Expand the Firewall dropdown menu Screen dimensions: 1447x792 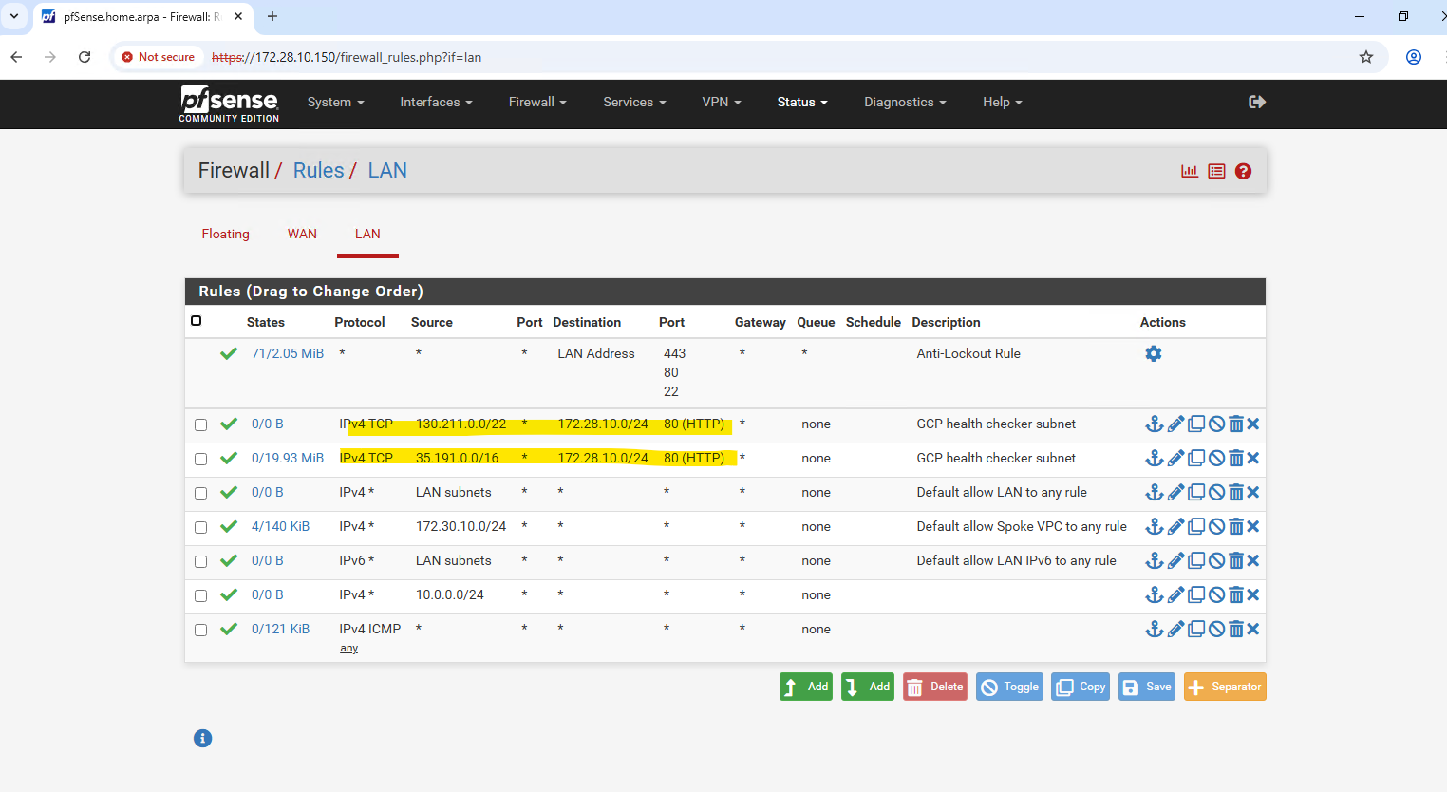pyautogui.click(x=536, y=103)
